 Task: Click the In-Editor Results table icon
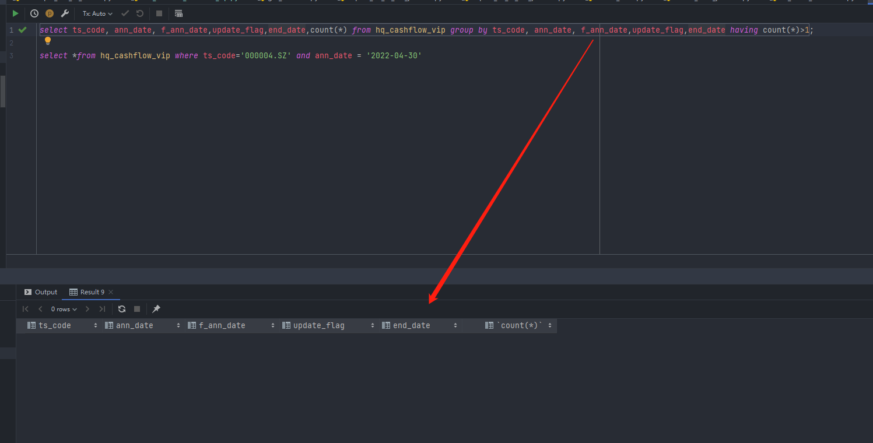click(x=178, y=13)
